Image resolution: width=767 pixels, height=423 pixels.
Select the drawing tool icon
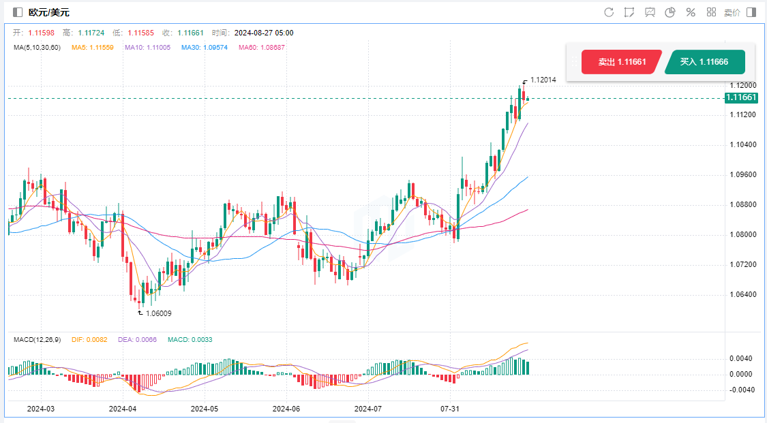[629, 12]
